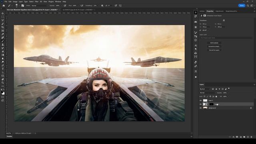Click the search icon at top right
The height and width of the screenshot is (144, 256).
pos(248,6)
